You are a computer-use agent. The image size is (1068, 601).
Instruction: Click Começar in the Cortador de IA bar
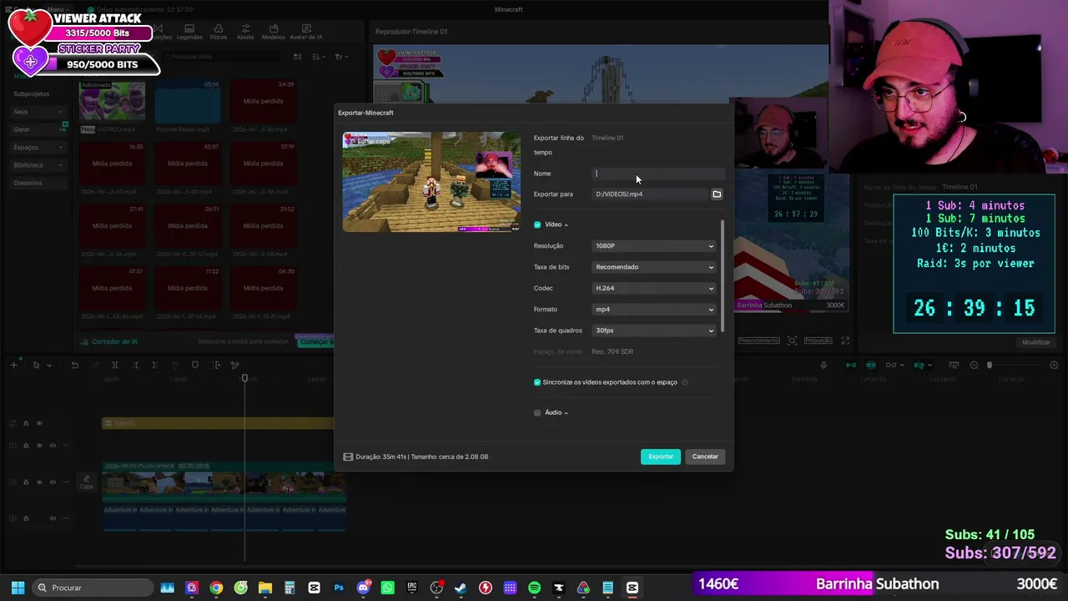[x=315, y=341]
